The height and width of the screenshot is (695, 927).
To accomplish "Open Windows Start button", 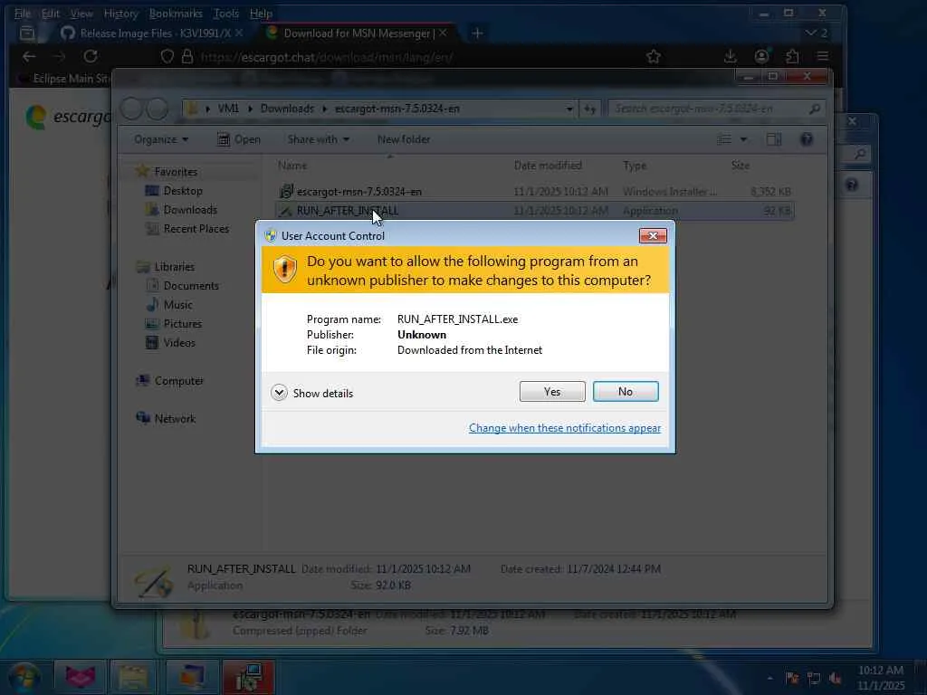I will click(24, 677).
